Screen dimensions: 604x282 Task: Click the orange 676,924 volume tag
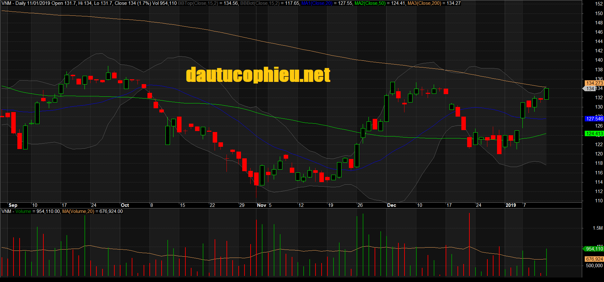pos(594,259)
